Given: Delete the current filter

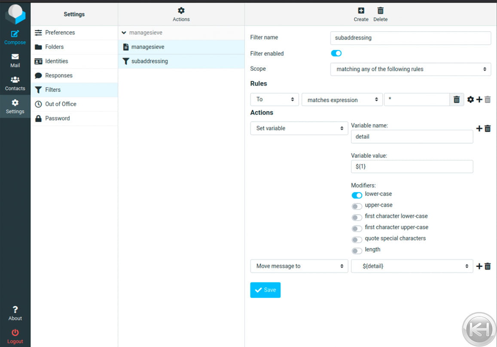Looking at the screenshot, I should pyautogui.click(x=381, y=13).
